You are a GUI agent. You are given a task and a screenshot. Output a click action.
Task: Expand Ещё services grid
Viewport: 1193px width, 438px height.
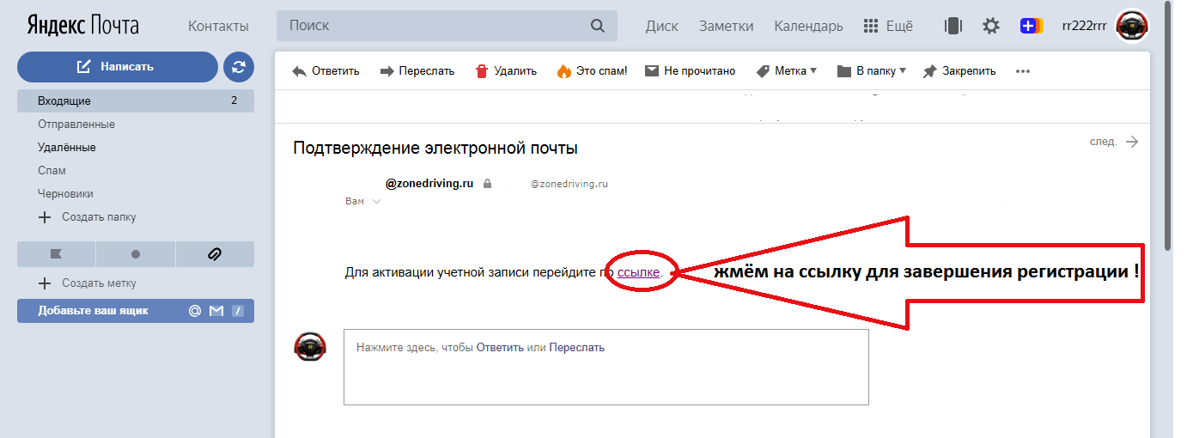click(x=888, y=26)
